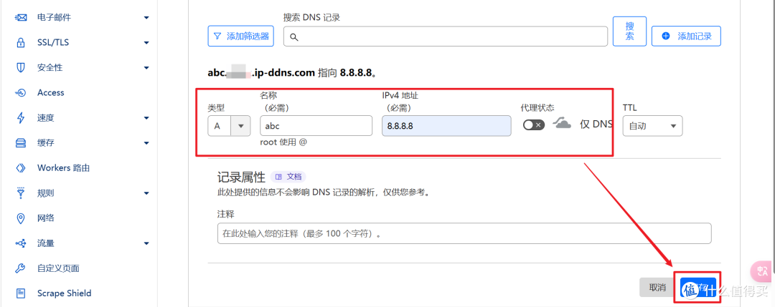Click the 添加记录 button
Image resolution: width=775 pixels, height=307 pixels.
click(686, 36)
